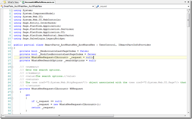Click 'Gets the search options.' comment
192x119 pixels.
coord(43,70)
